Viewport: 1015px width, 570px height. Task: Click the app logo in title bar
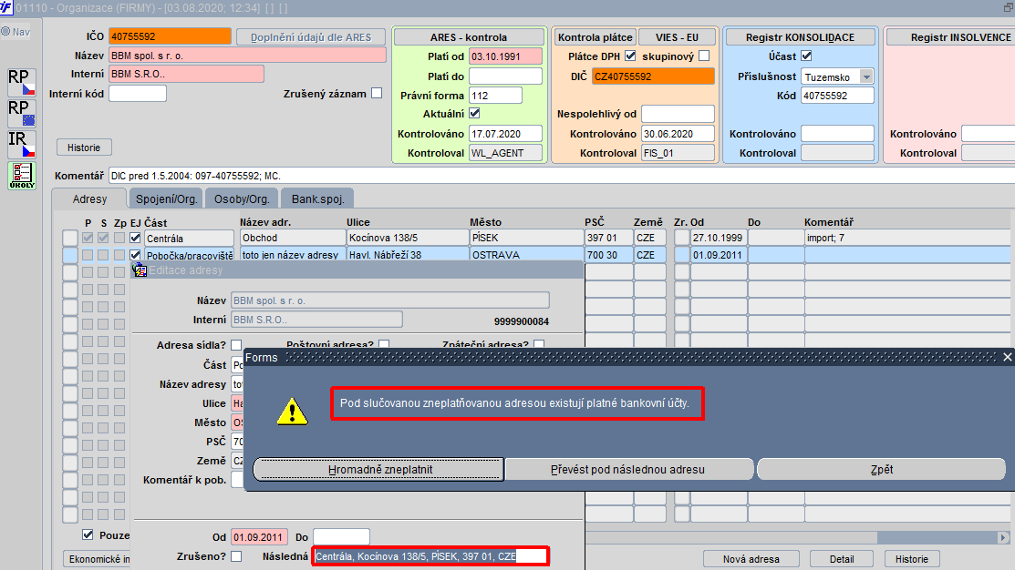(5, 7)
